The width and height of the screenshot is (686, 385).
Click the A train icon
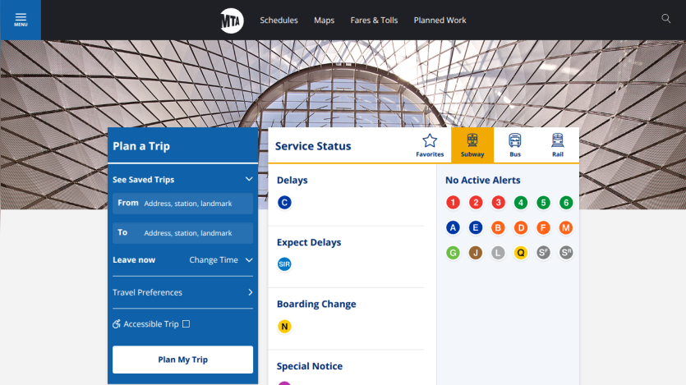453,227
